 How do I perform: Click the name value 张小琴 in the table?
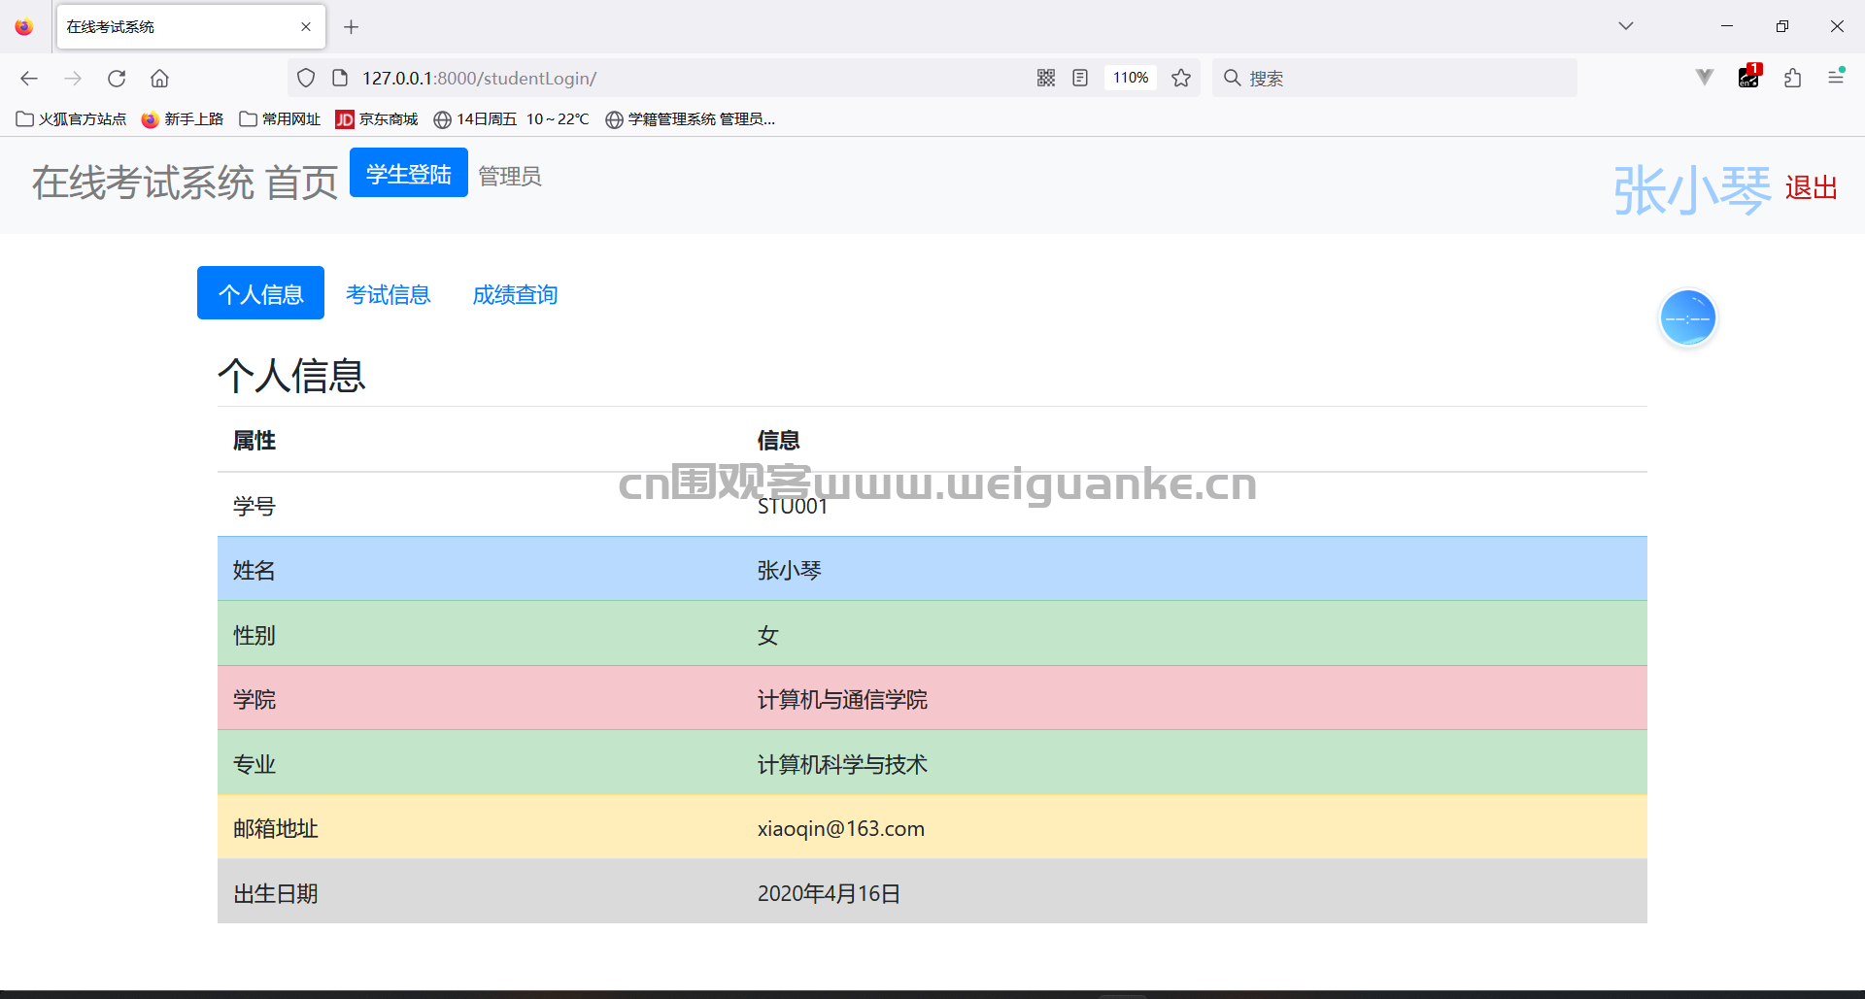tap(789, 571)
